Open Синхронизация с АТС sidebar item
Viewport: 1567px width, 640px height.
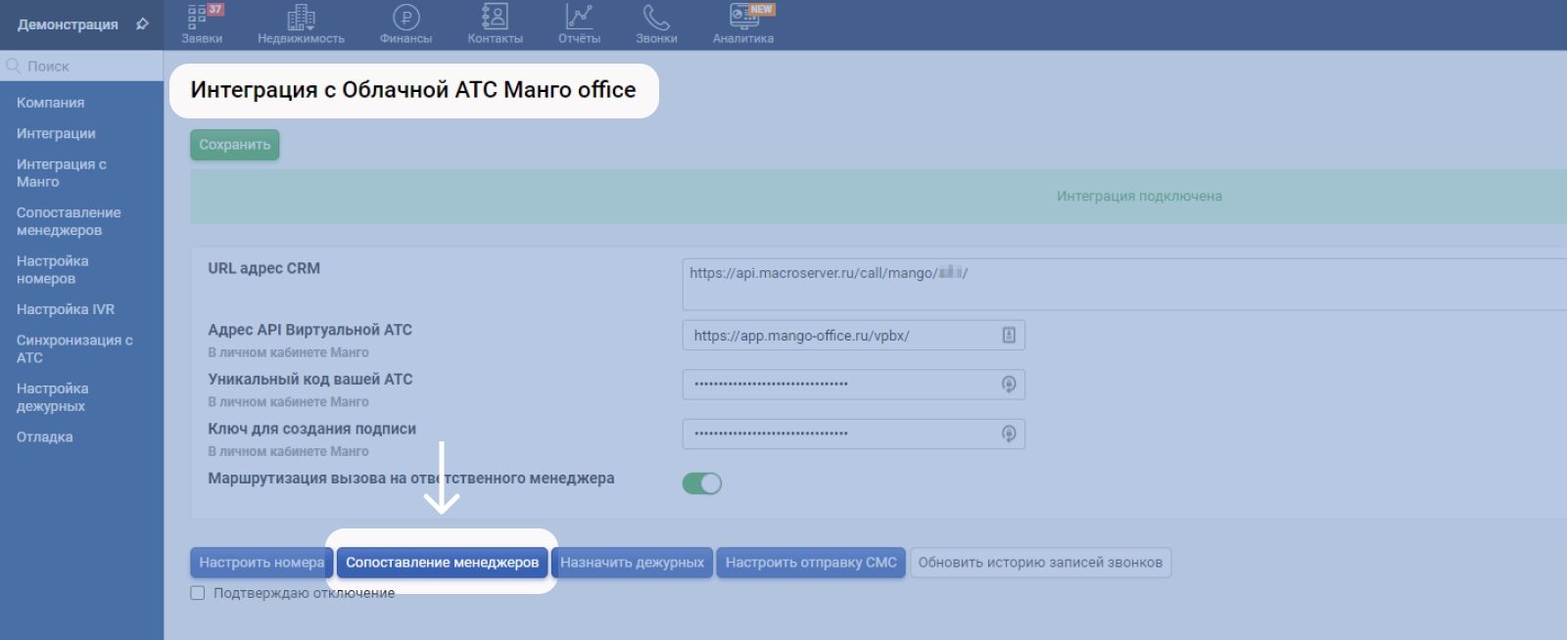[74, 348]
